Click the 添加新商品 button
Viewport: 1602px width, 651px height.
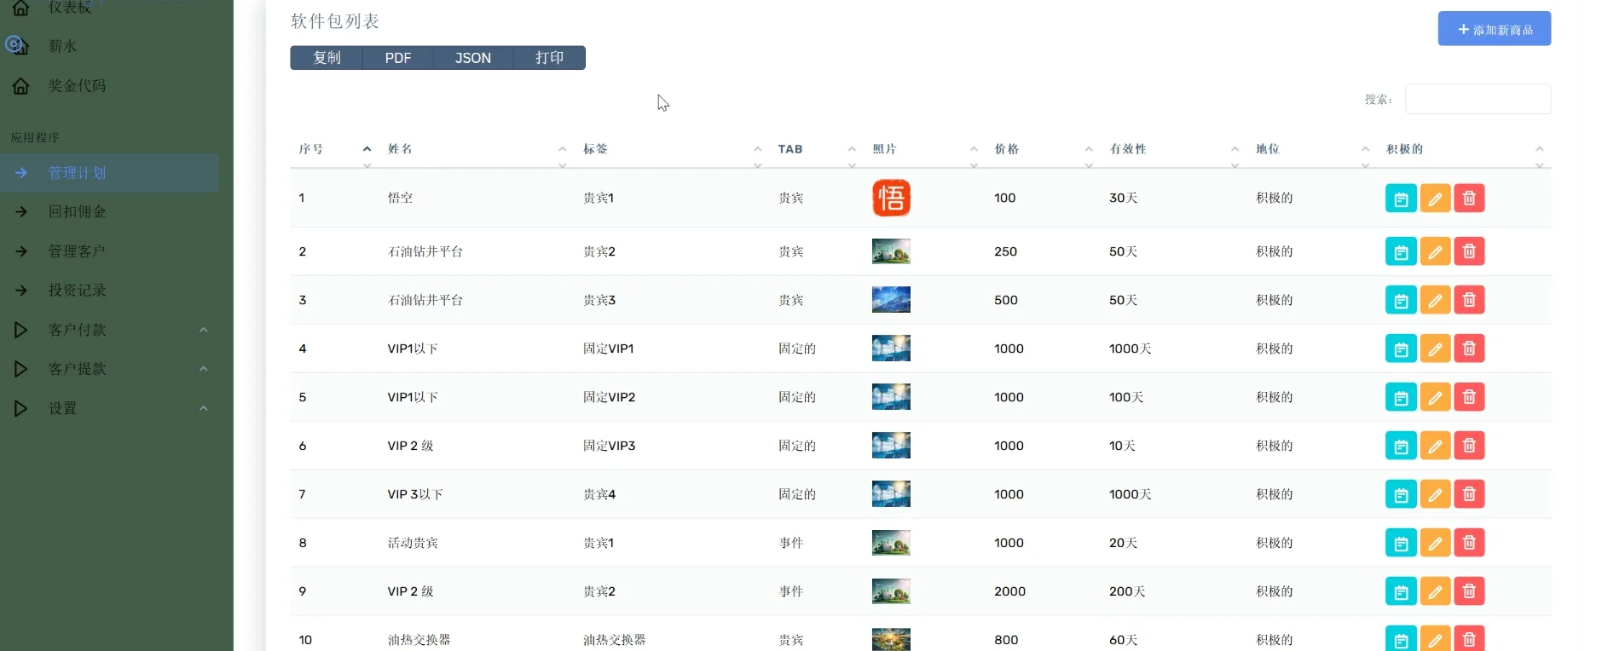tap(1494, 29)
